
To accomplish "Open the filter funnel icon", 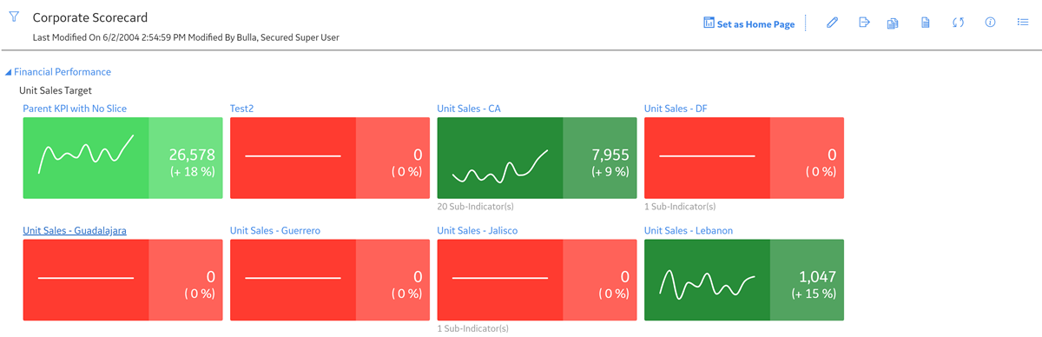I will coord(14,17).
